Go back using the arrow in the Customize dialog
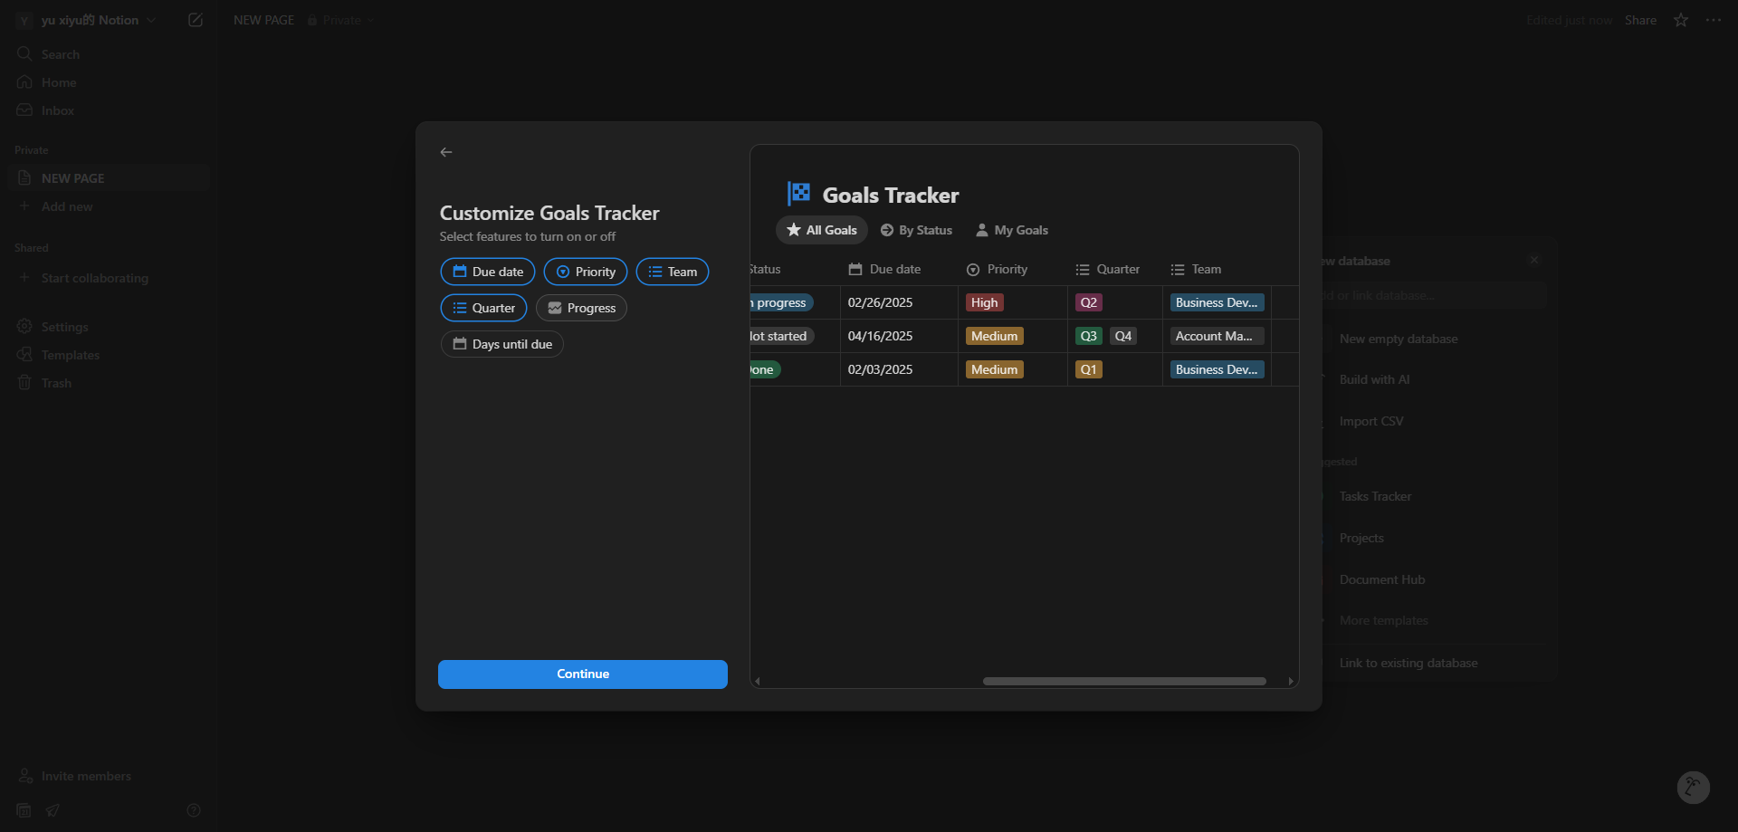This screenshot has height=832, width=1738. click(x=446, y=152)
